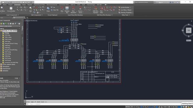Click the N compass direction on ViewCube
Screen dimensions: 193x108
(188, 25)
